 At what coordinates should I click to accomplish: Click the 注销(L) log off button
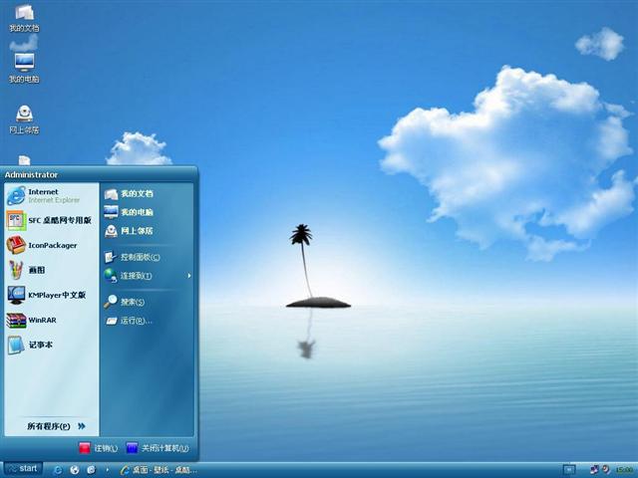coord(98,448)
